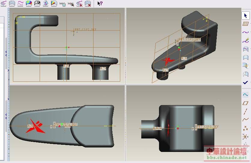Select the trim surface tool
251x163 pixels.
click(x=246, y=74)
